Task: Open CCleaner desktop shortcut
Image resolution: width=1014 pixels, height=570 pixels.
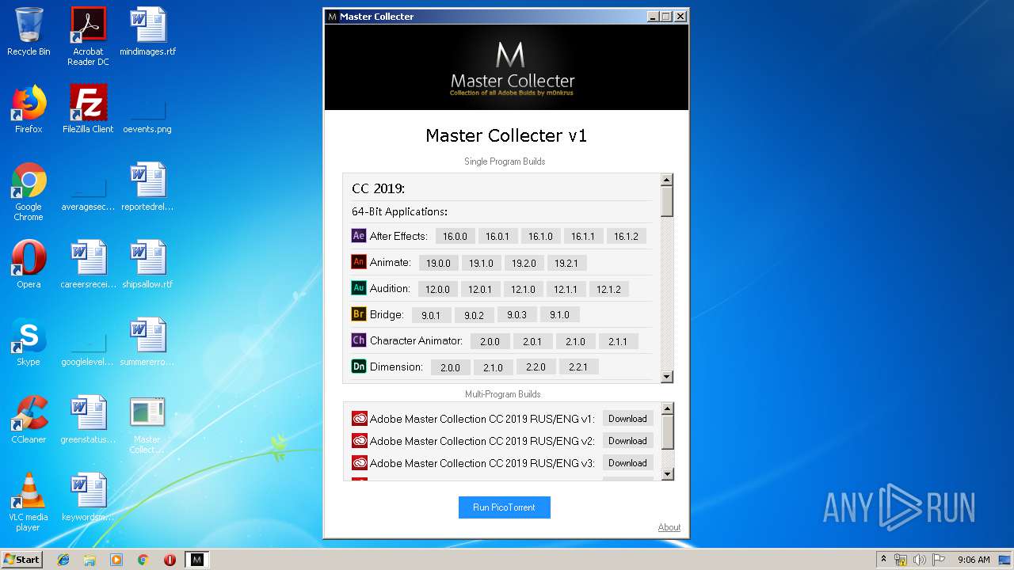Action: click(x=29, y=420)
